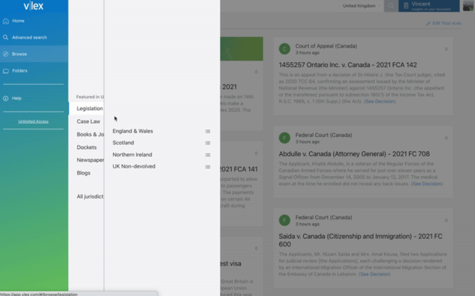Click See Decision in Abdulle summary
The image size is (475, 296).
[x=427, y=184]
